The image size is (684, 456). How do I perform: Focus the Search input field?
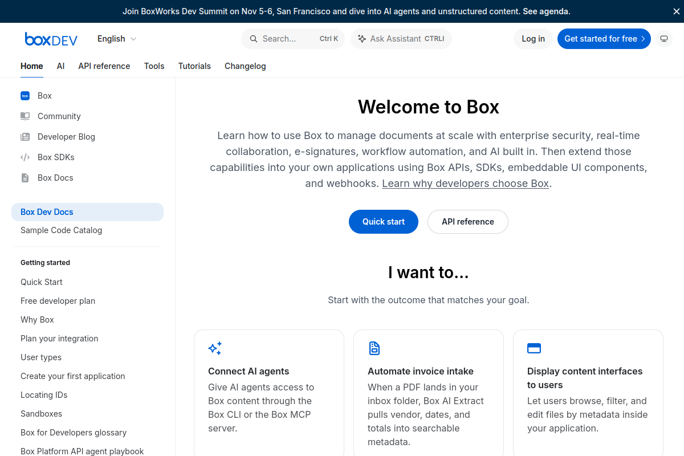click(x=293, y=39)
